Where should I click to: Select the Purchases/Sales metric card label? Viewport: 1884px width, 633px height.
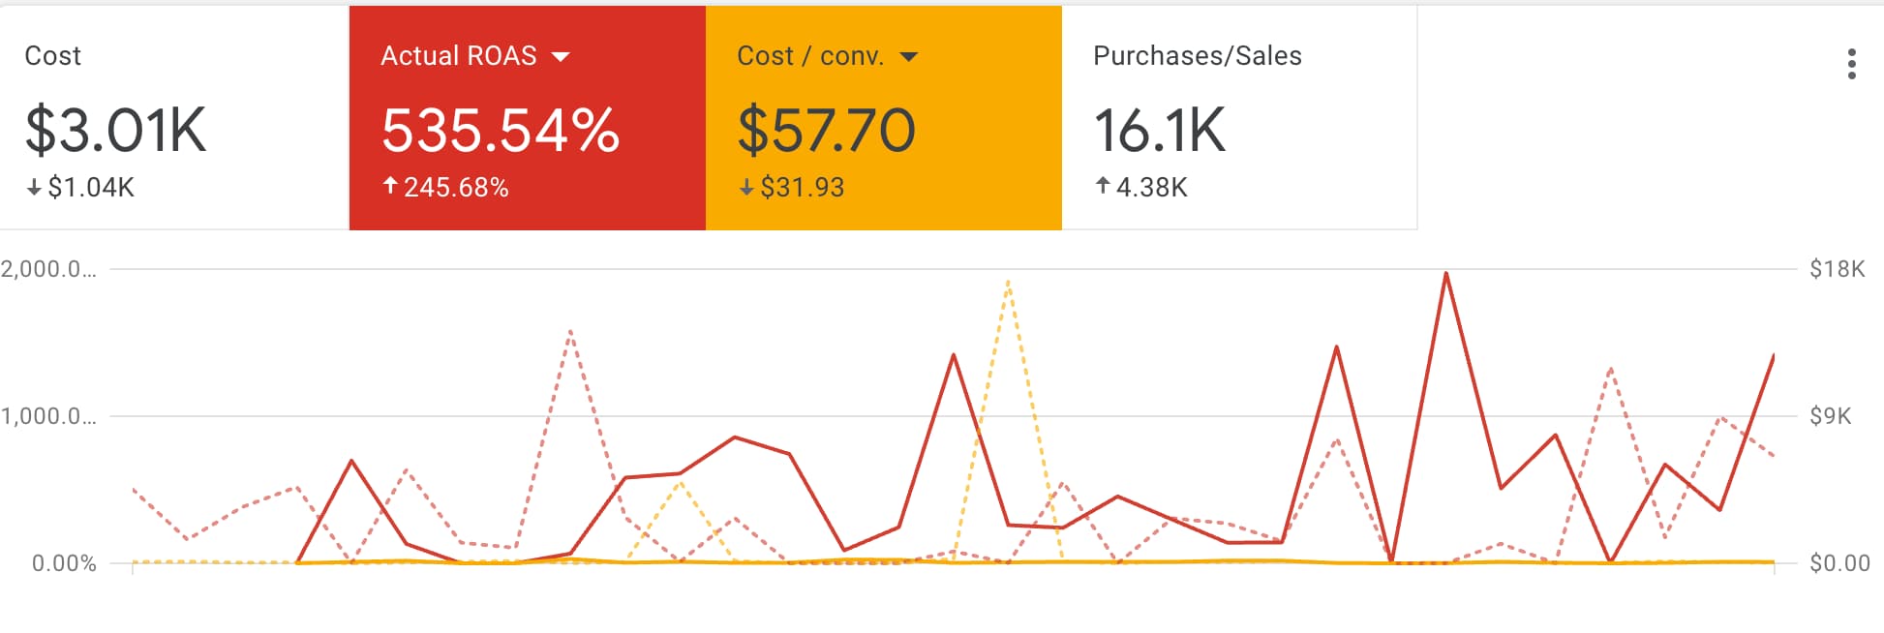[x=1197, y=56]
